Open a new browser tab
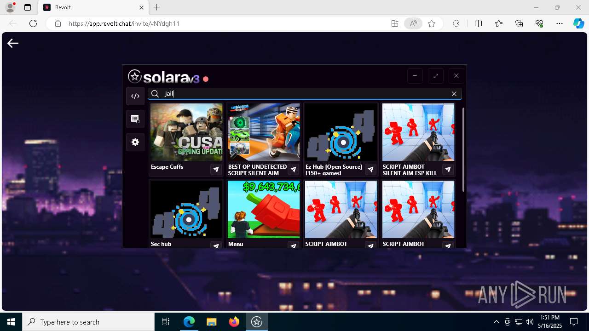This screenshot has height=331, width=589. coord(157,7)
